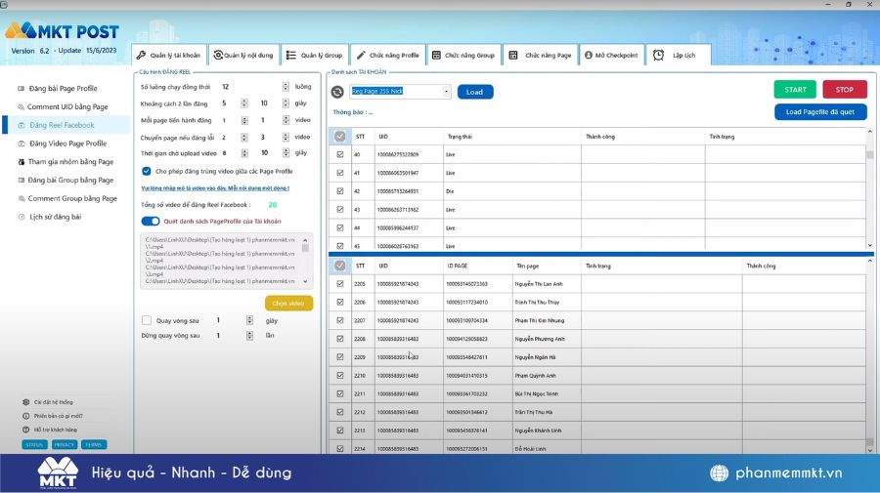Viewport: 880px width, 493px height.
Task: Enable the 'Quay vòng sau' checkbox
Action: pos(146,320)
